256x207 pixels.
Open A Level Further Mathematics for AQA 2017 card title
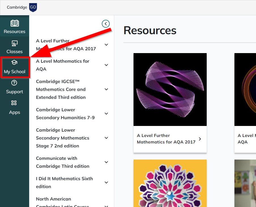click(166, 139)
